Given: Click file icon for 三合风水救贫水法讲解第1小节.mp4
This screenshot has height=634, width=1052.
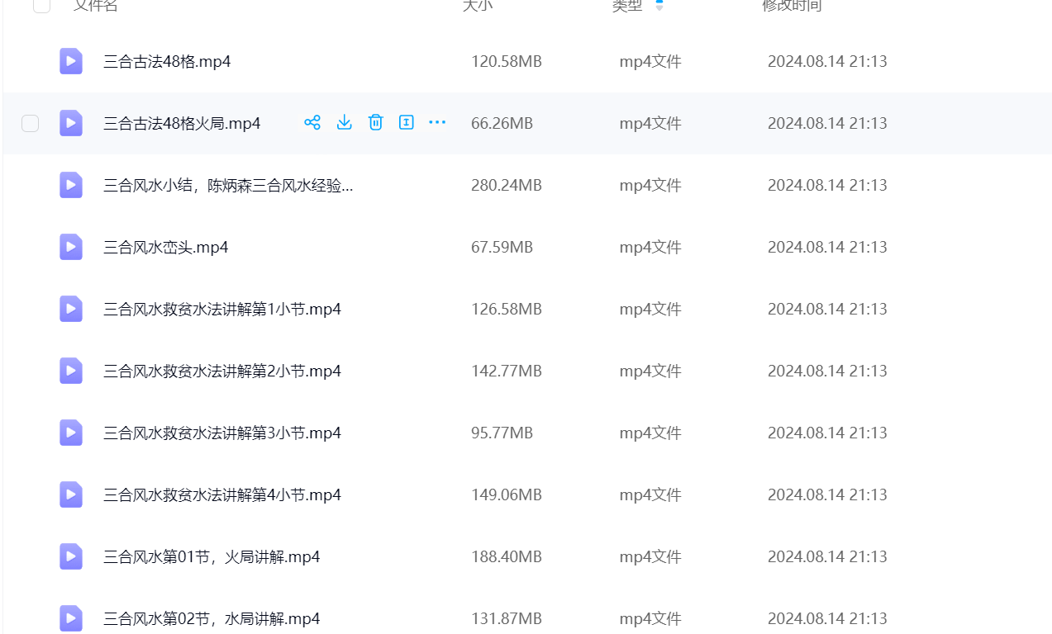Looking at the screenshot, I should (71, 309).
